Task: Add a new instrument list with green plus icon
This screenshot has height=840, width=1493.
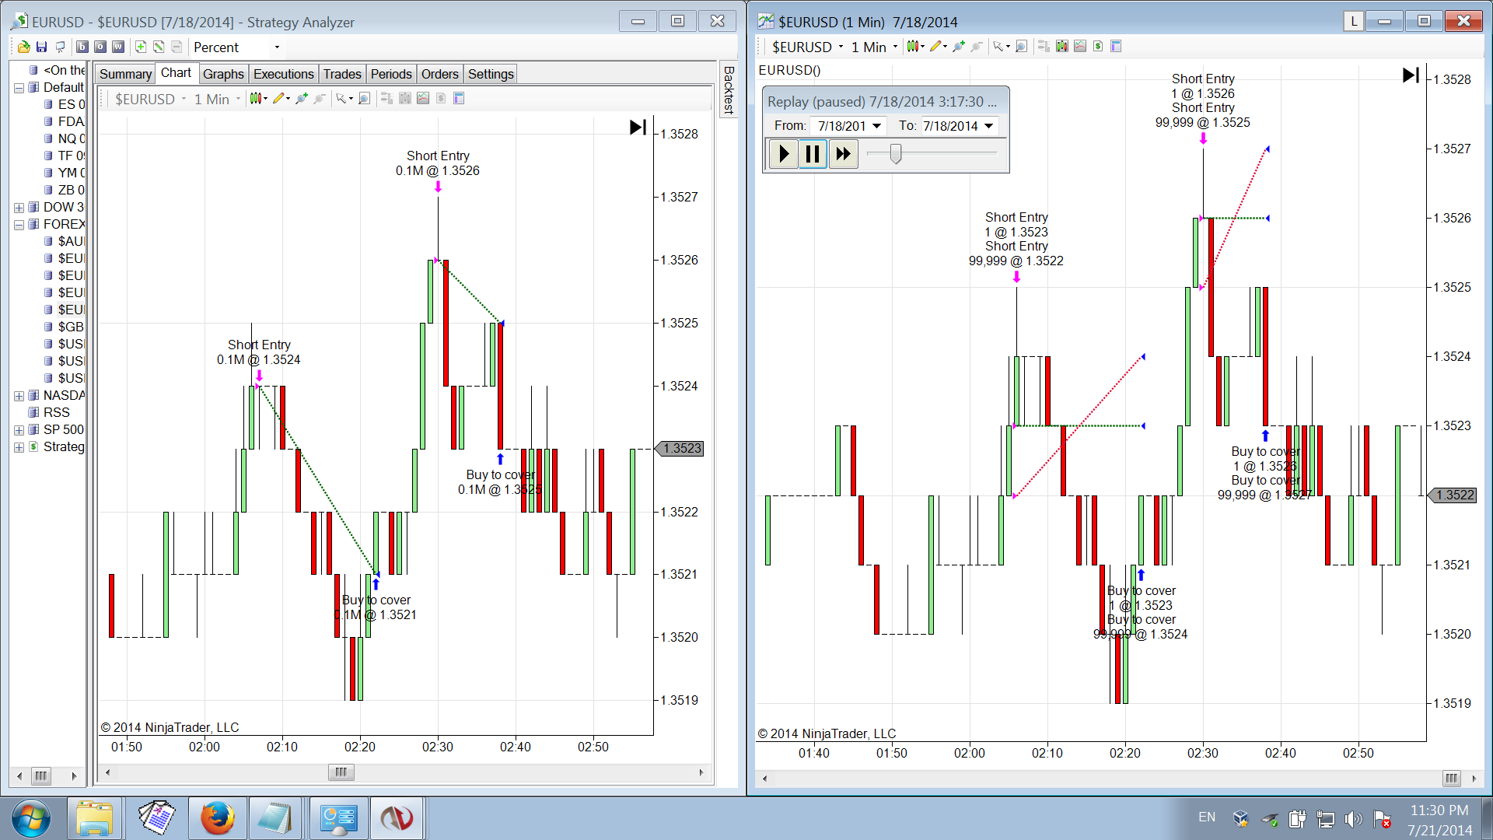Action: pyautogui.click(x=141, y=47)
